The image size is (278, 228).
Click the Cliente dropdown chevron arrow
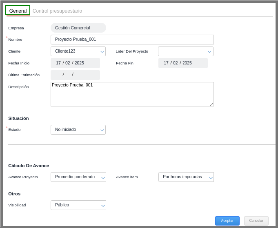pyautogui.click(x=102, y=52)
